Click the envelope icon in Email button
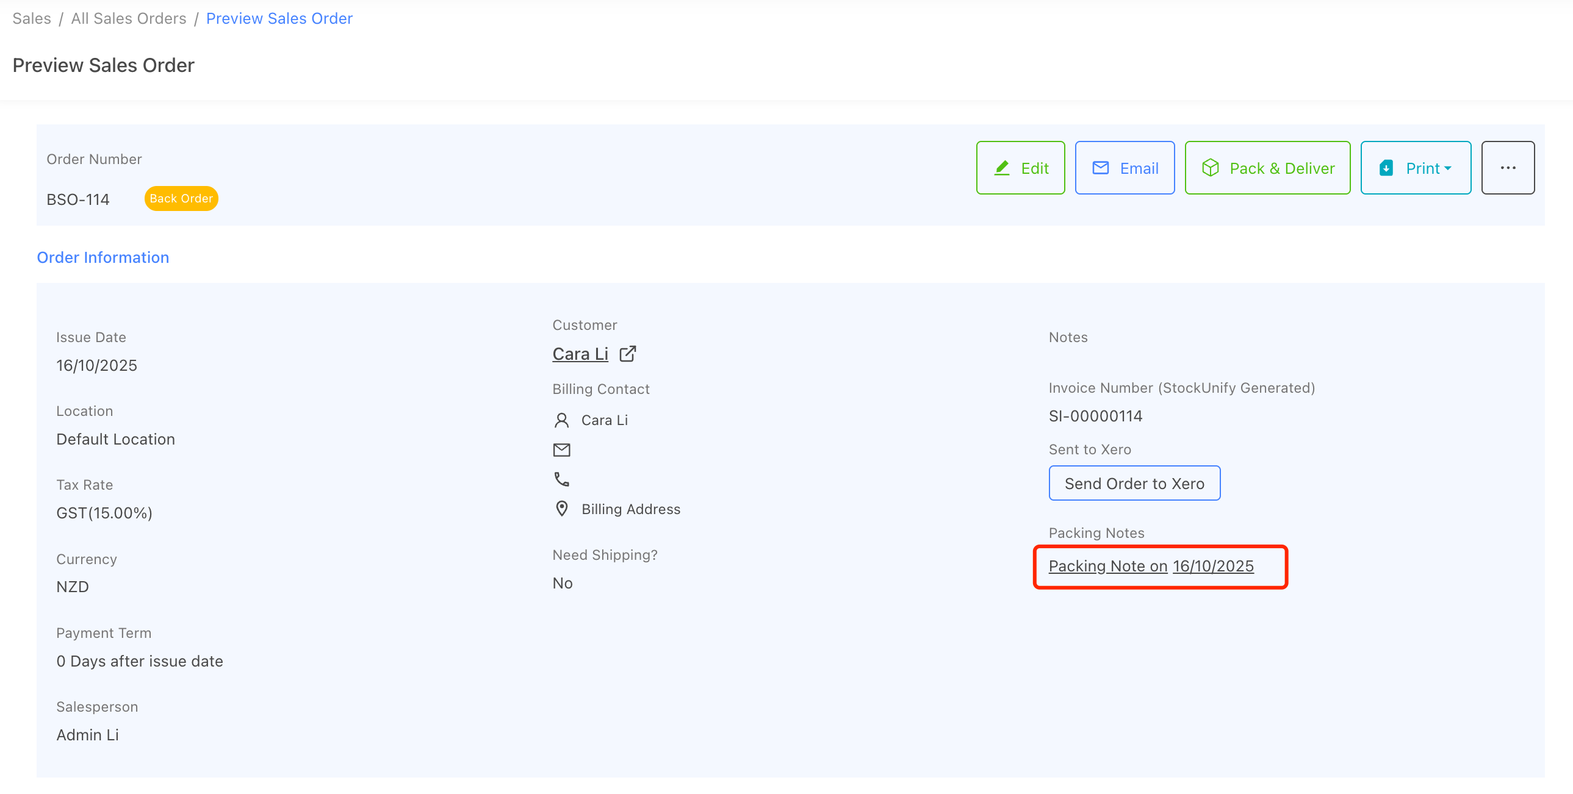The height and width of the screenshot is (794, 1573). coord(1100,168)
